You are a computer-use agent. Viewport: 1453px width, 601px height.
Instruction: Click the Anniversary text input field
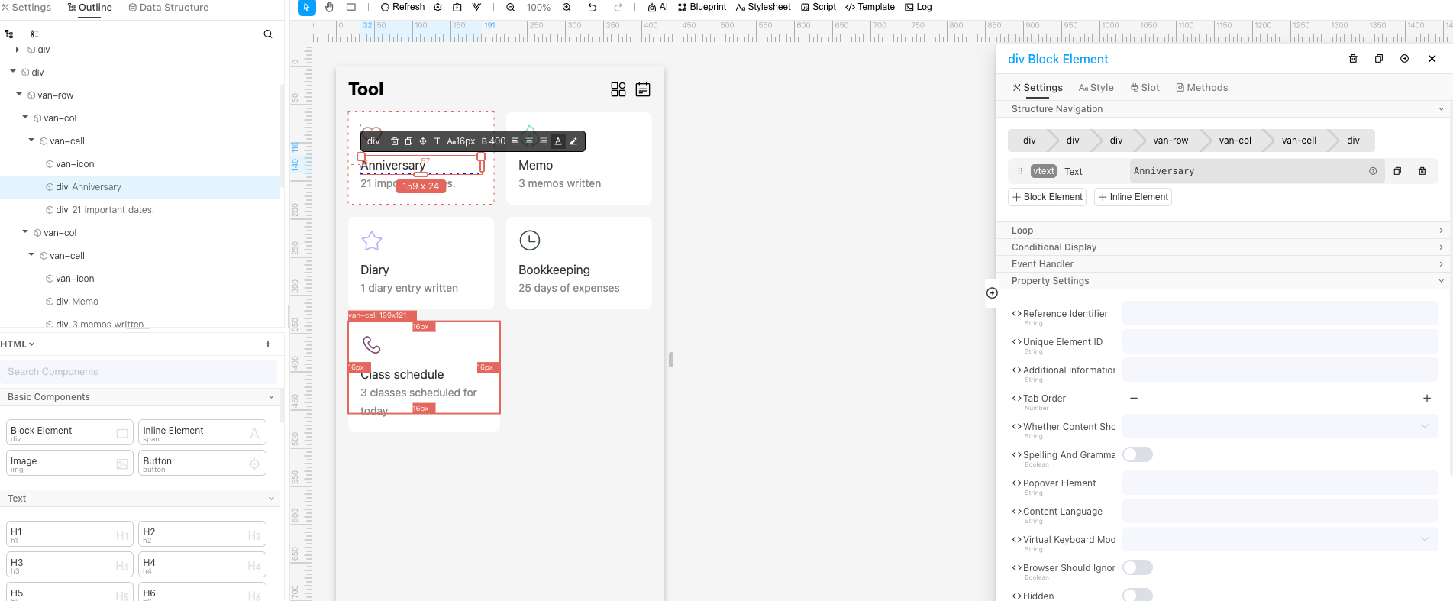pyautogui.click(x=1248, y=171)
